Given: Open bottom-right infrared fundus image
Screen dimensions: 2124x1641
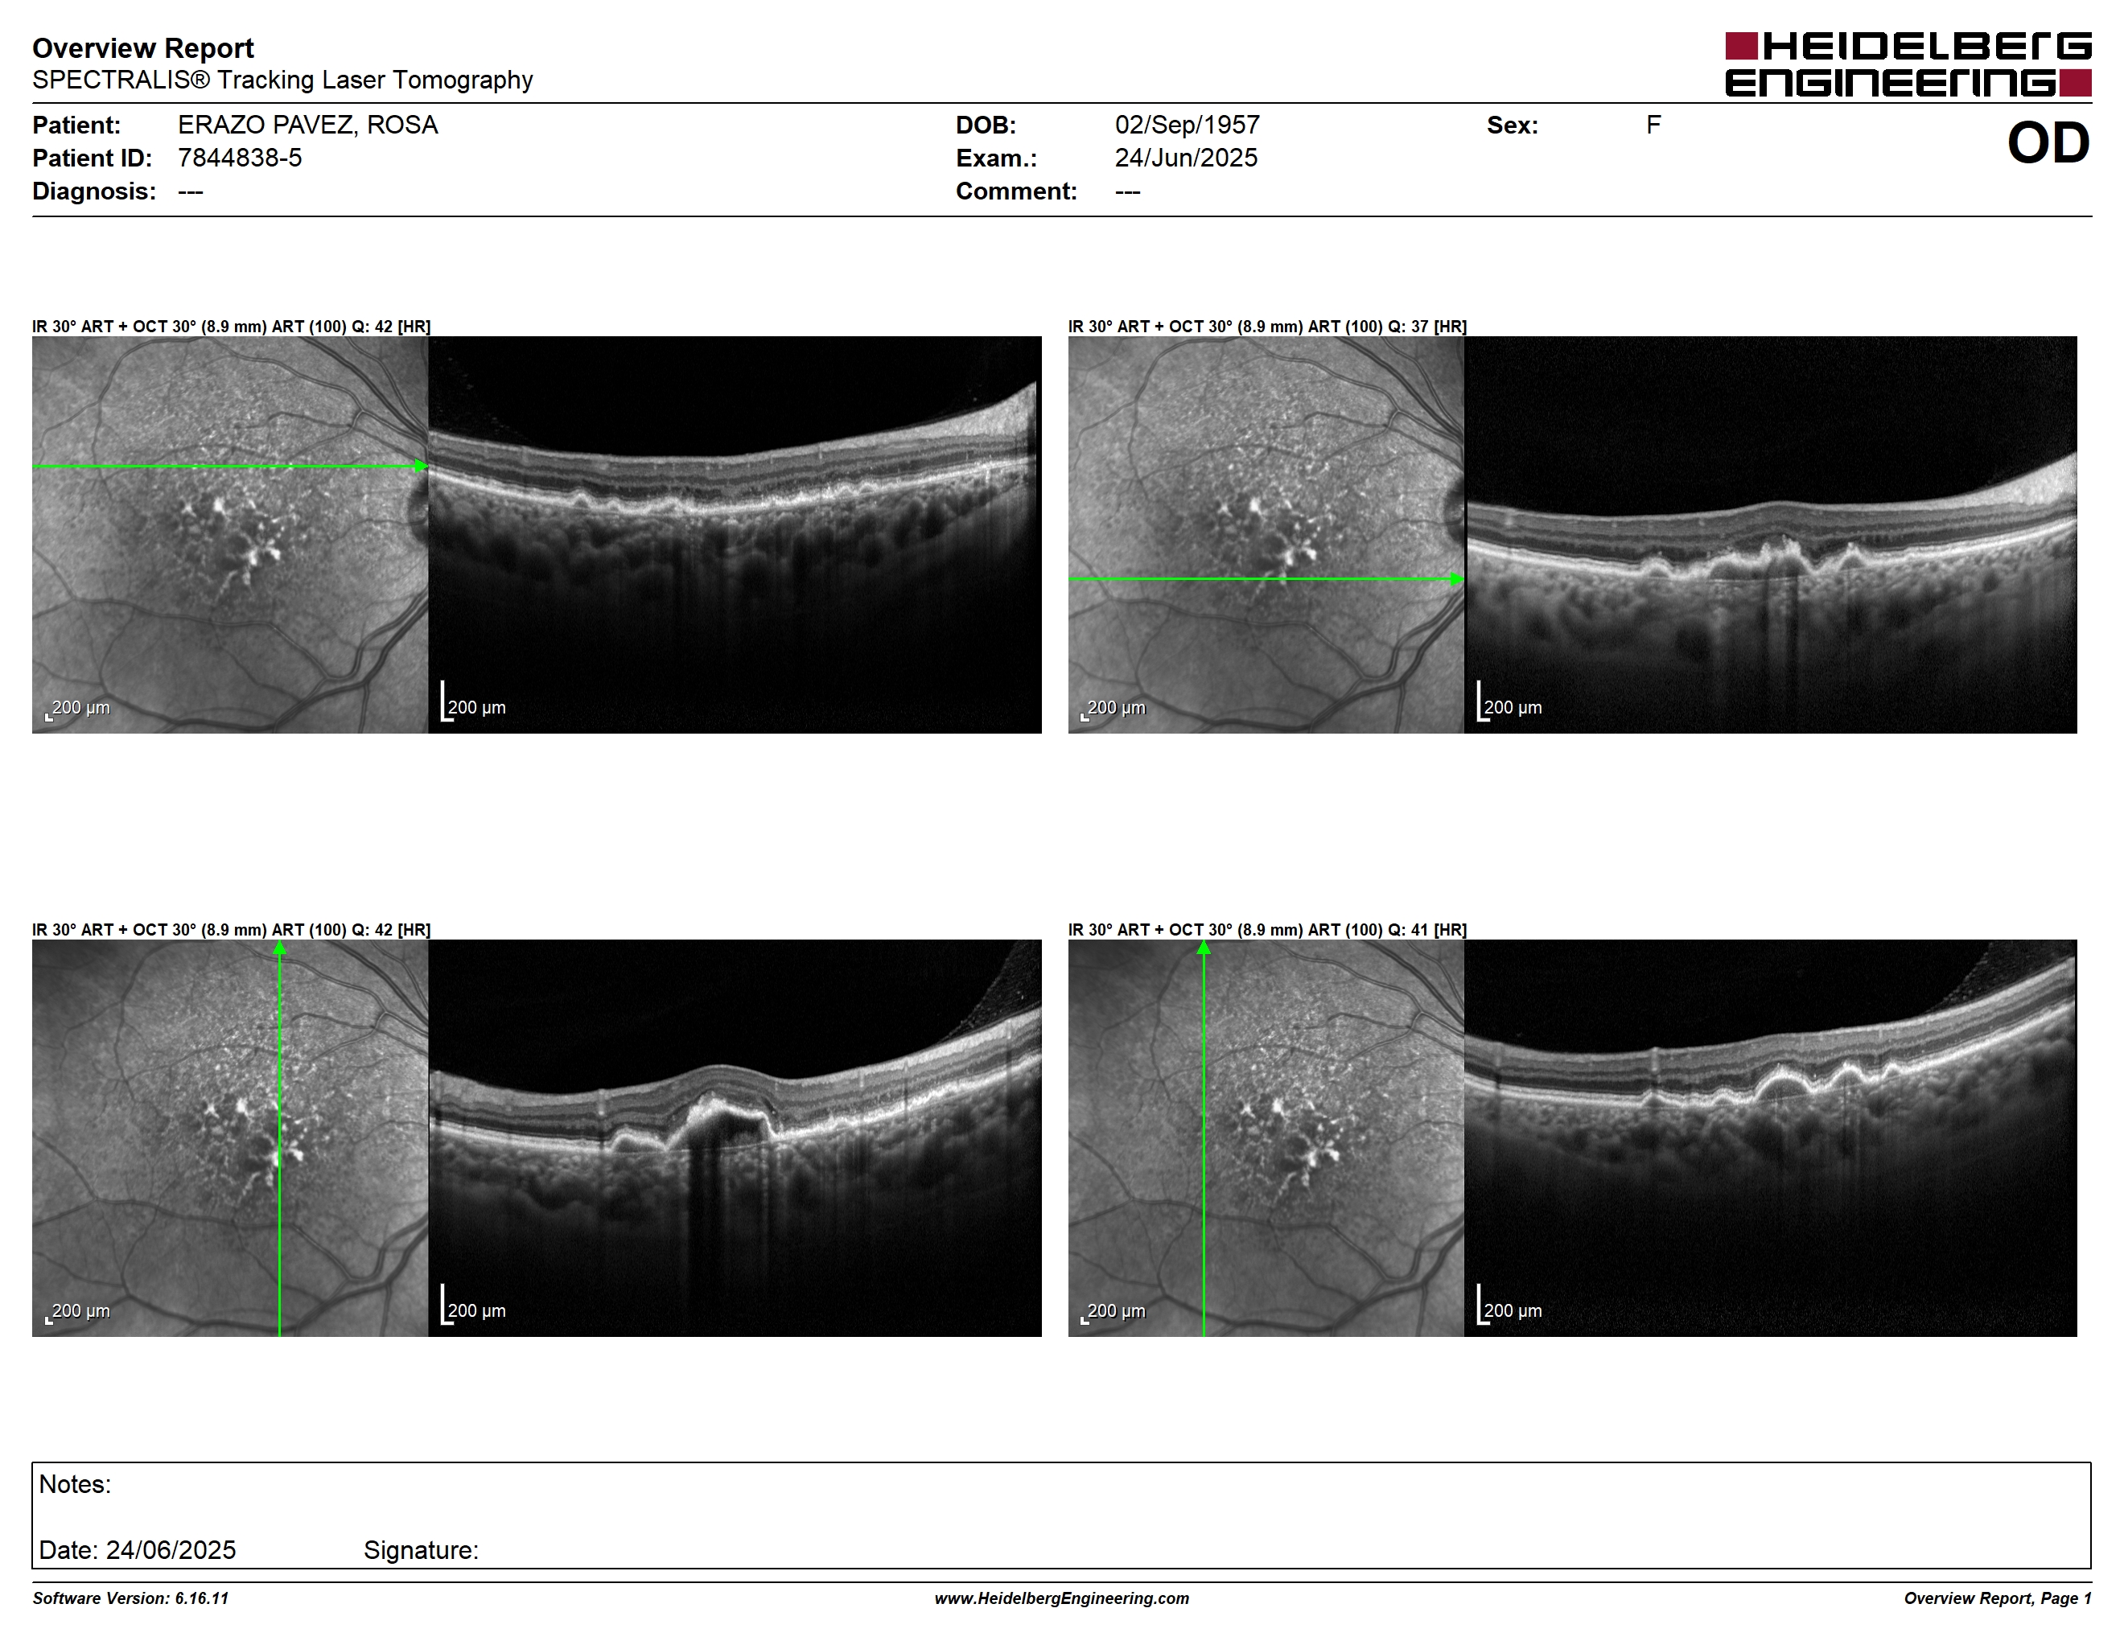Looking at the screenshot, I should (x=1266, y=1137).
